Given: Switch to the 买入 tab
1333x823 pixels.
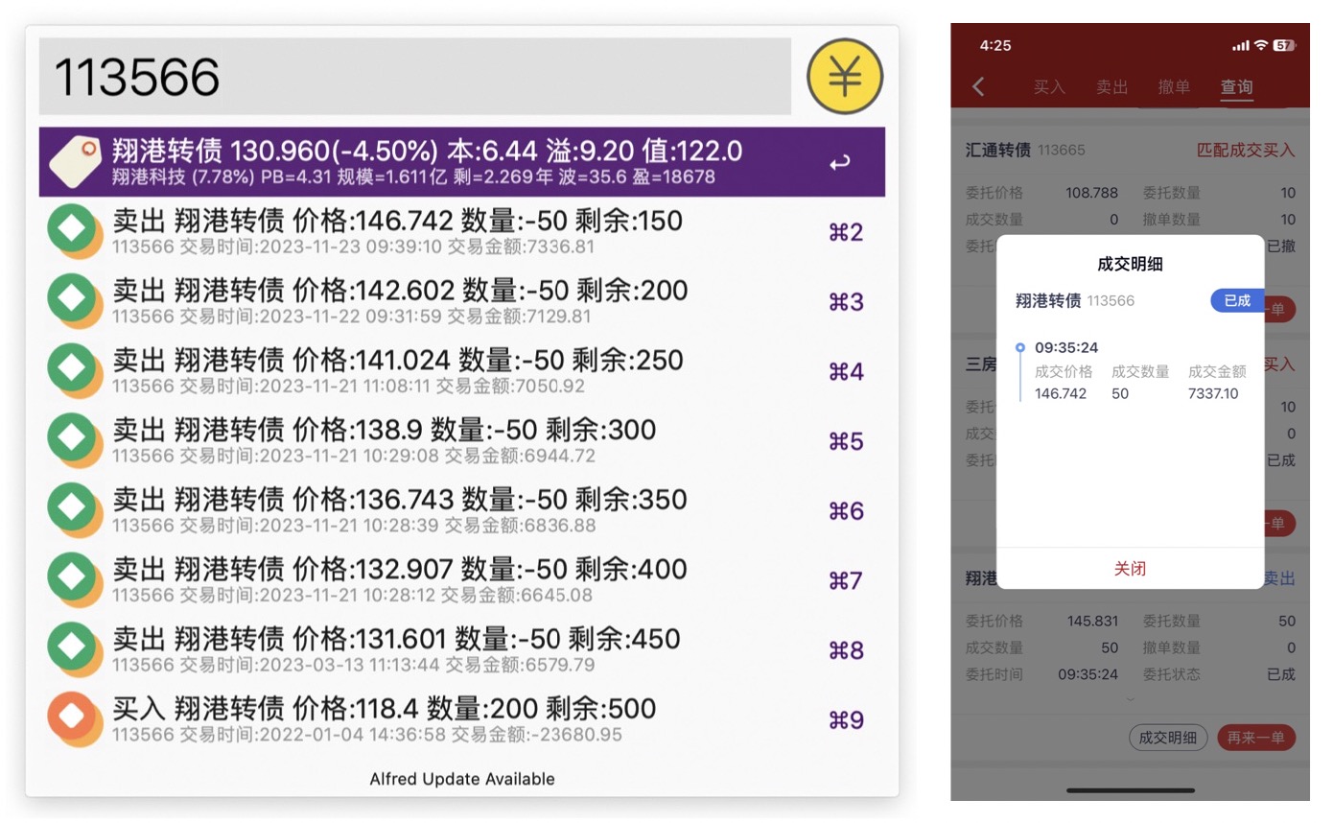Looking at the screenshot, I should [x=1049, y=87].
